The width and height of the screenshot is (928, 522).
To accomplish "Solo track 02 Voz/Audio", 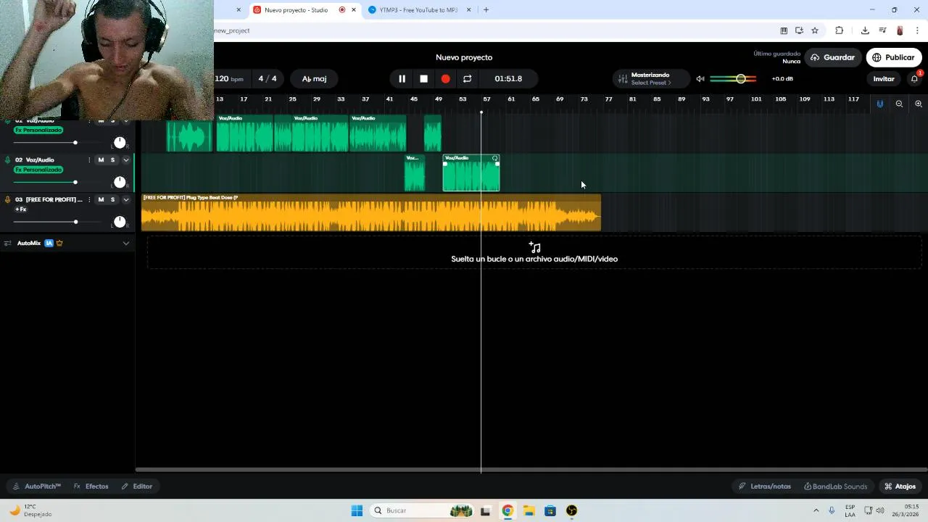I will click(x=112, y=159).
